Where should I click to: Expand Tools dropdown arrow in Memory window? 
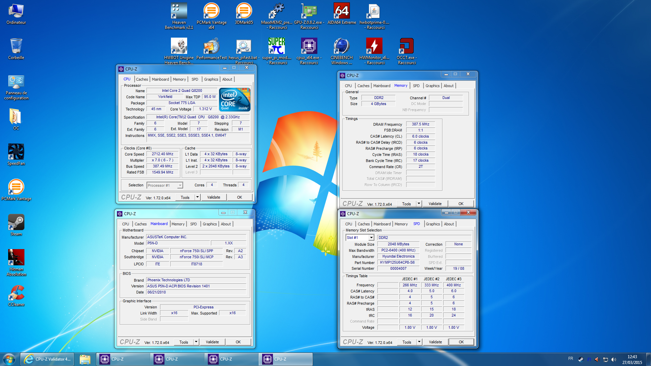[419, 204]
